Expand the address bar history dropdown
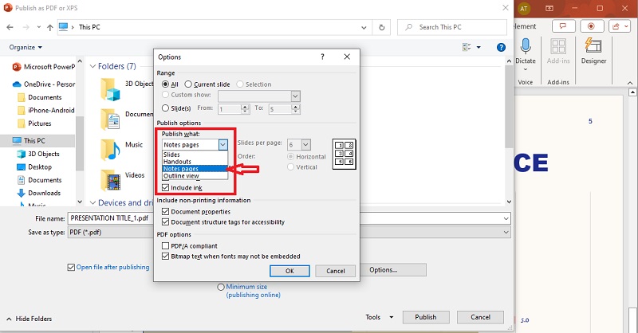The image size is (638, 333). point(364,27)
